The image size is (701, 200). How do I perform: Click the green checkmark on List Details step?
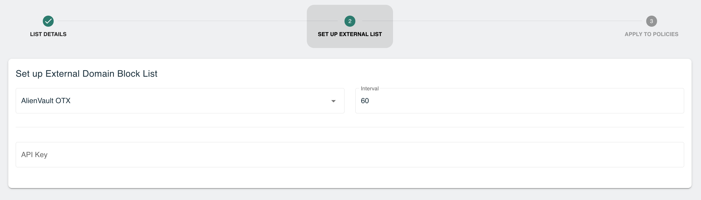[48, 21]
